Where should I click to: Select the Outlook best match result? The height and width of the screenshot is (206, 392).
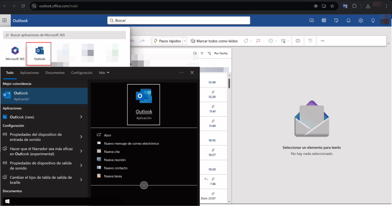click(x=44, y=96)
